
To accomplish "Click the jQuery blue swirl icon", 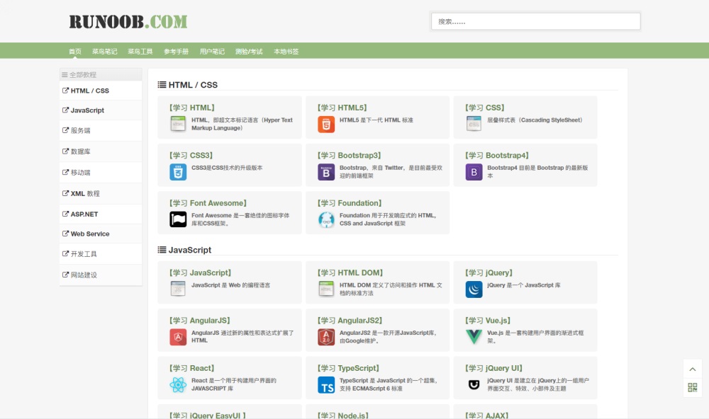I will pyautogui.click(x=474, y=289).
